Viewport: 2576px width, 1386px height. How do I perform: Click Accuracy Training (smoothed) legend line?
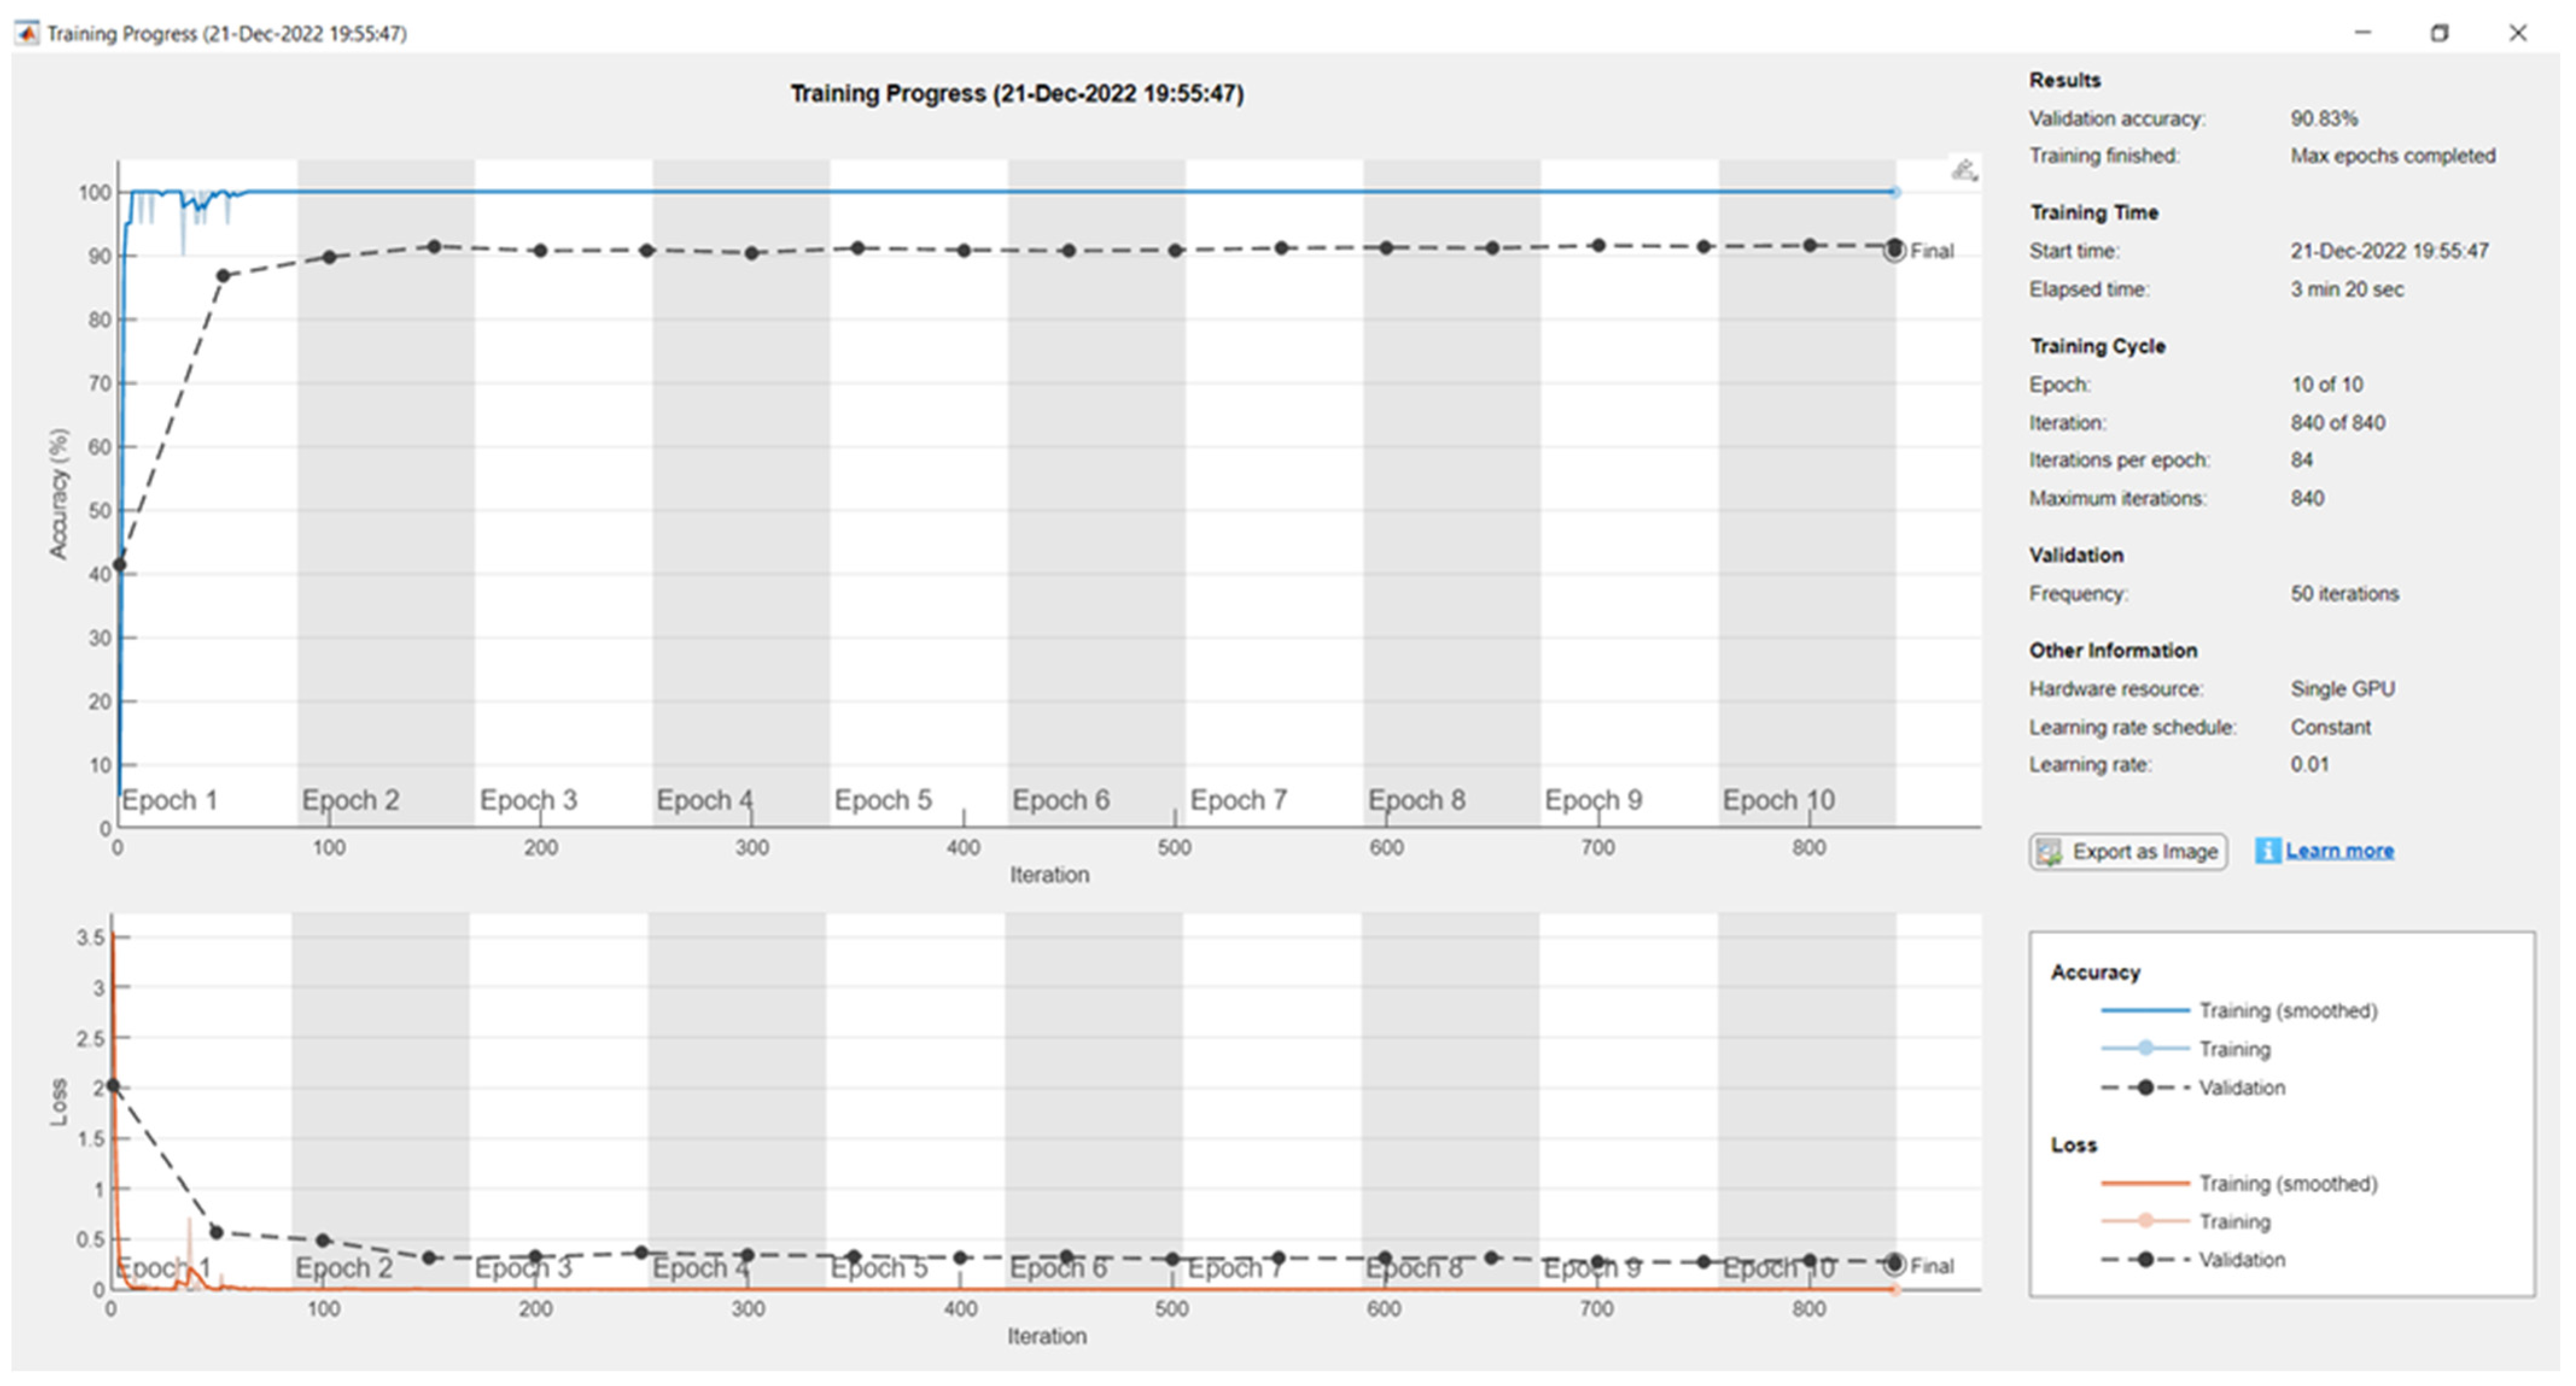point(2145,1010)
